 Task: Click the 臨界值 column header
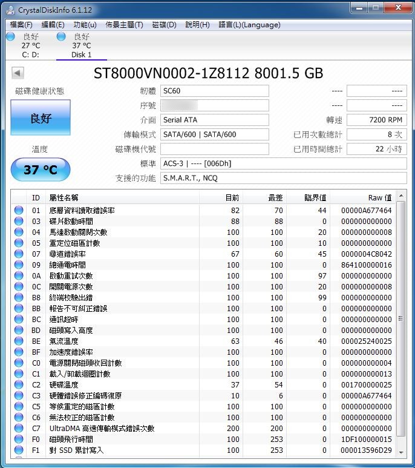[x=309, y=197]
